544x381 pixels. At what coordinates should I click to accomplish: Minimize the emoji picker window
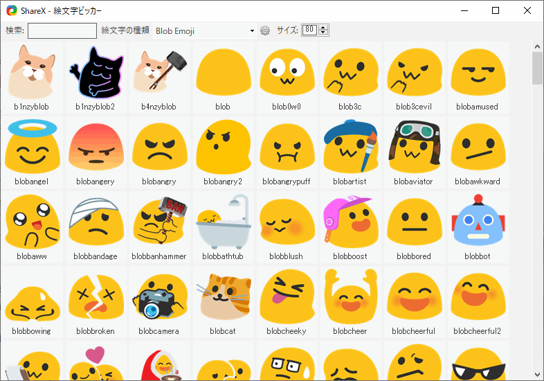[x=464, y=10]
